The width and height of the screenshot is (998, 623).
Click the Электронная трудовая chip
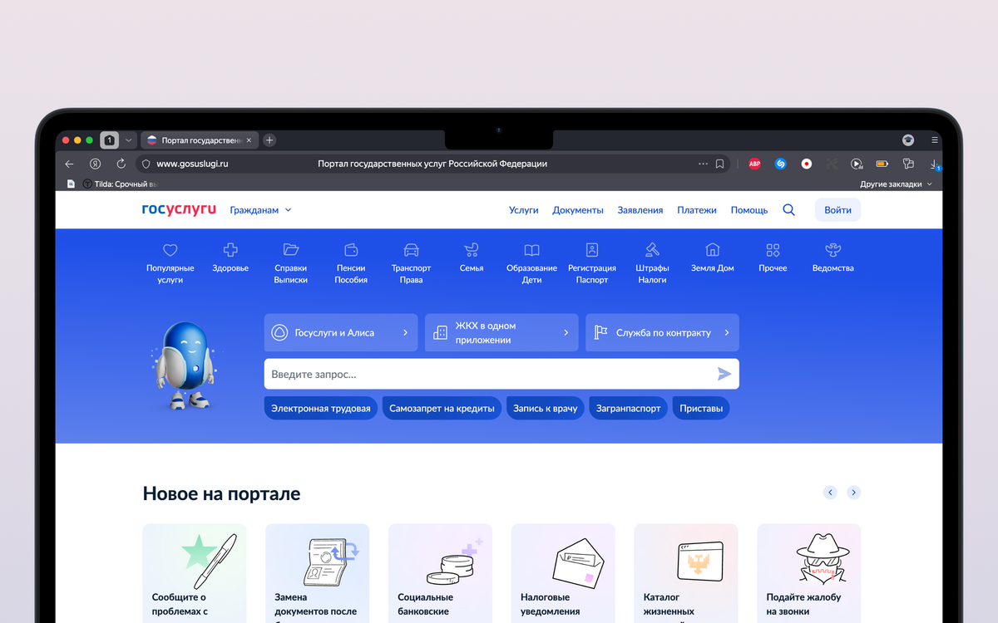tap(321, 408)
